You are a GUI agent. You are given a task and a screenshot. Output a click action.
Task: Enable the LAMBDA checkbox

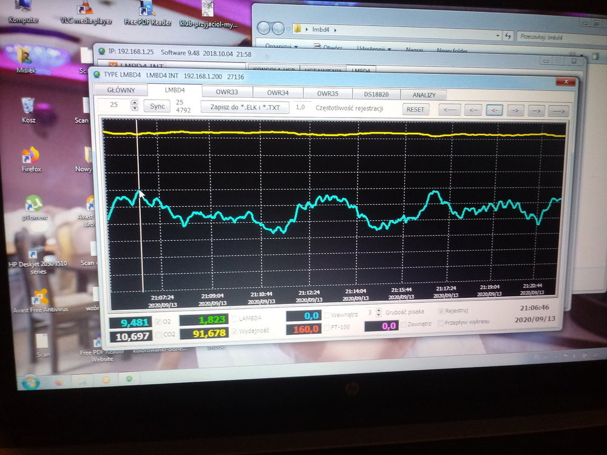[234, 318]
